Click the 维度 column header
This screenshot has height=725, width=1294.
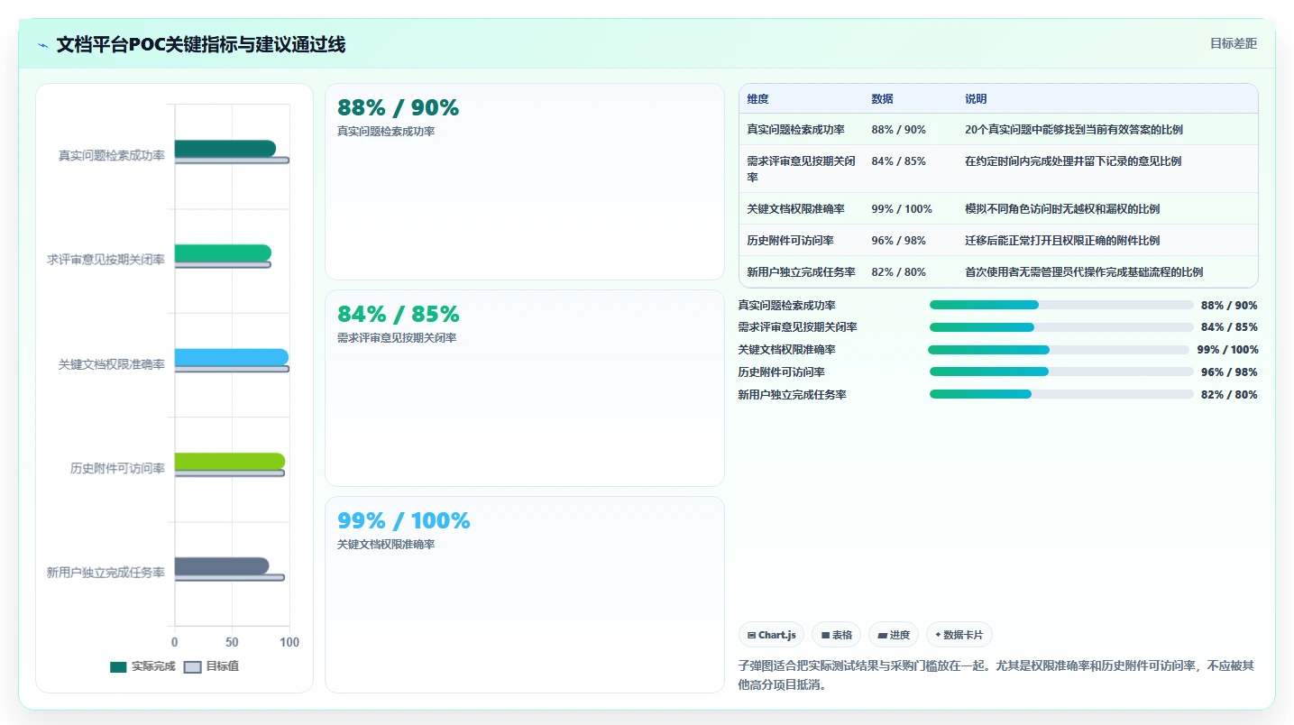pyautogui.click(x=757, y=99)
